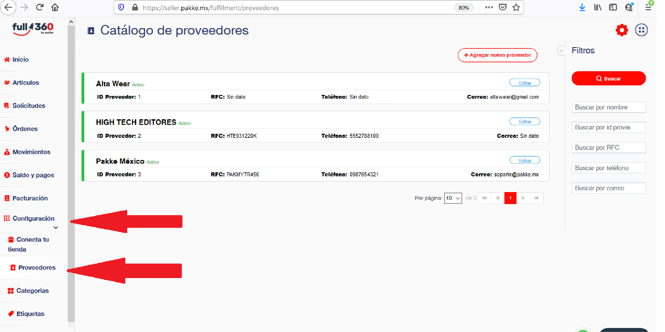
Task: Navigate to Órdenes in sidebar
Action: tap(25, 129)
